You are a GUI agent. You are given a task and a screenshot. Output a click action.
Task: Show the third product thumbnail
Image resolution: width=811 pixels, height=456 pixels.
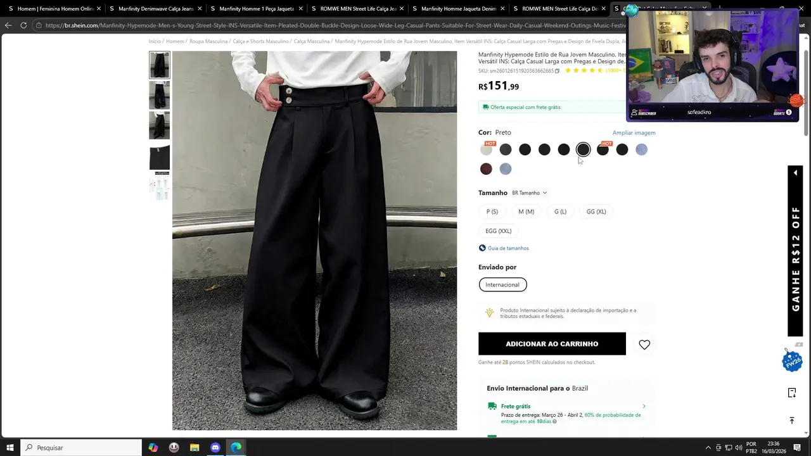[160, 125]
